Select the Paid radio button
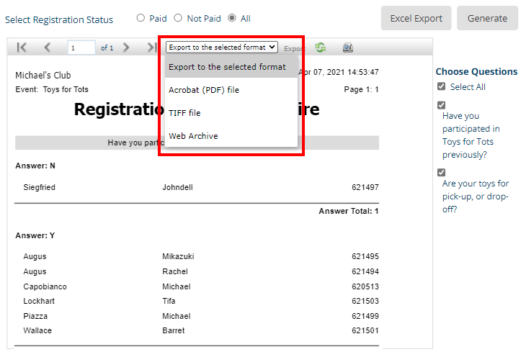The height and width of the screenshot is (357, 526). pyautogui.click(x=141, y=18)
